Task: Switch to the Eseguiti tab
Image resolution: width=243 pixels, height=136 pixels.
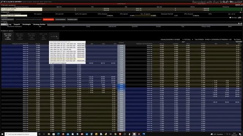Action: tap(17, 24)
